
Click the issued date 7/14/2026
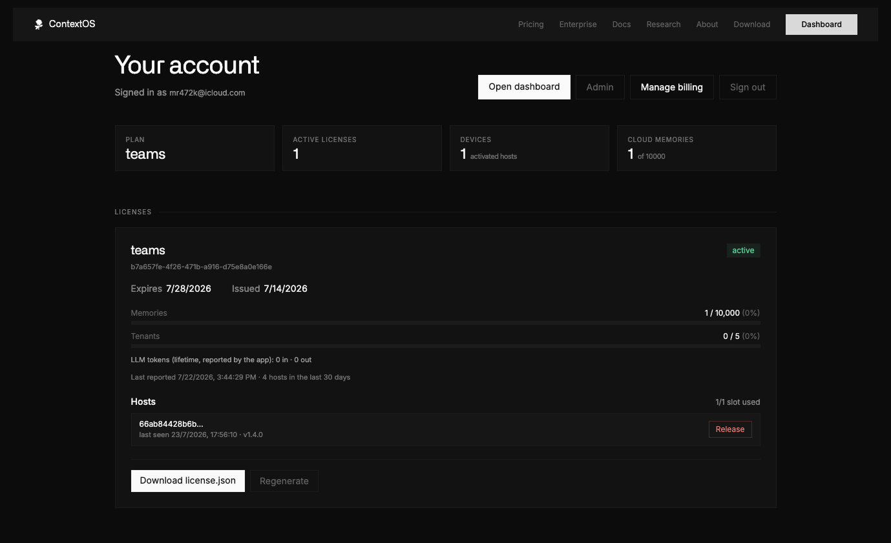[286, 289]
